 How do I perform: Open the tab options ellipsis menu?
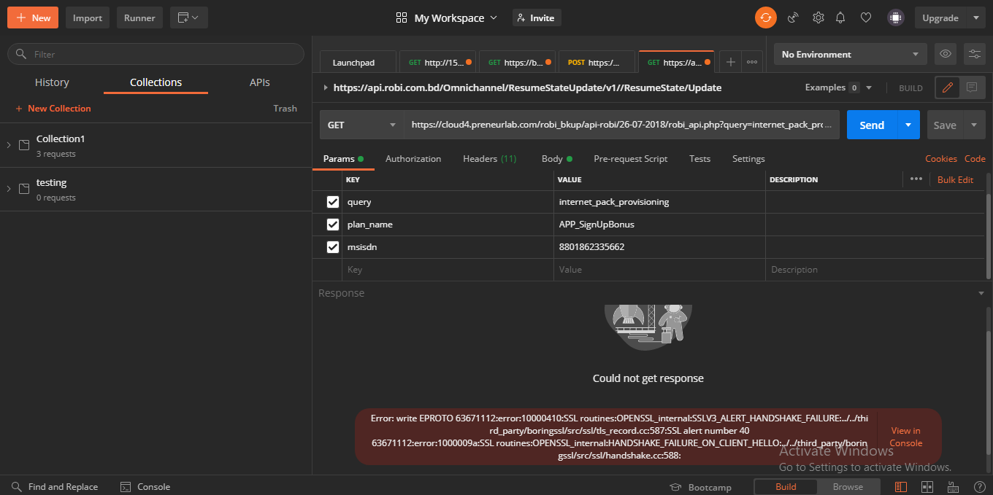752,62
